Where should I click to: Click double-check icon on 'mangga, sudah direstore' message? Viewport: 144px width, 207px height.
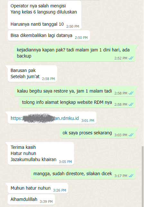click(131, 176)
